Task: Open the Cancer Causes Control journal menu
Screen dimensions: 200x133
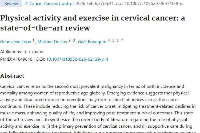Action: (x=52, y=3)
